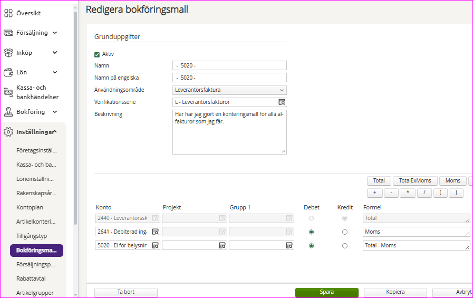Select Debet radio for 2641 row
Screen dimensions: 473x298
point(311,232)
